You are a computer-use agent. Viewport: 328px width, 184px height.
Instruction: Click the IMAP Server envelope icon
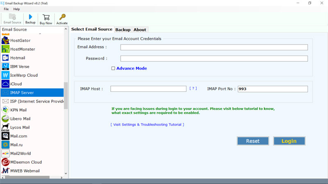click(5, 93)
